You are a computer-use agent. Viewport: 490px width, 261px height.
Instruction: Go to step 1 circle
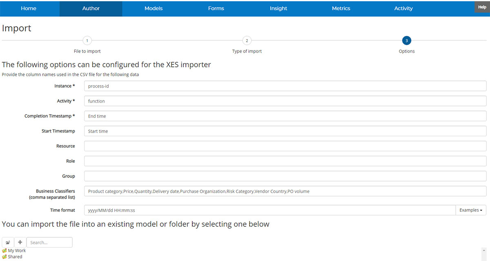[87, 40]
